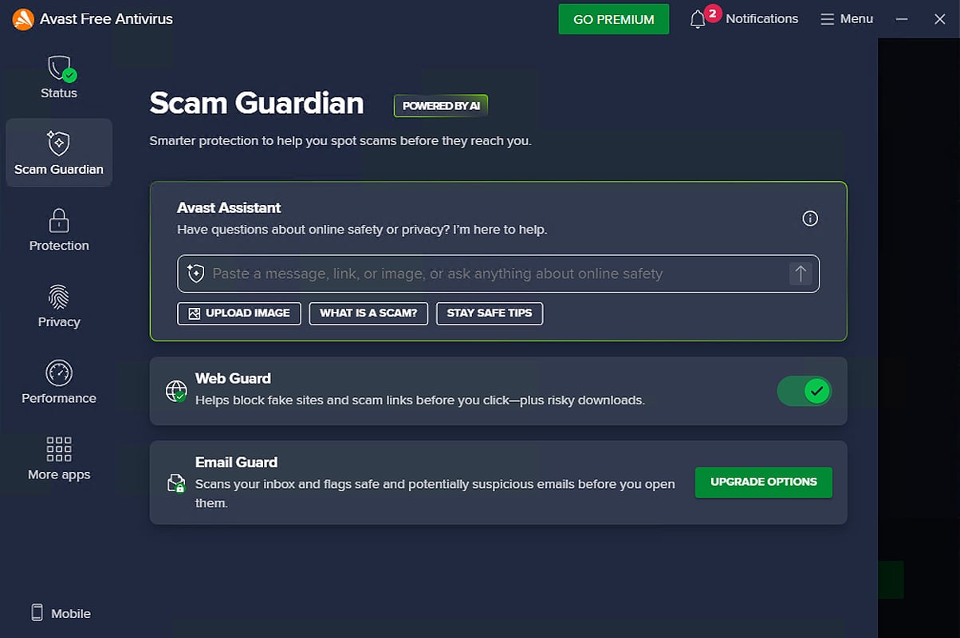Screen dimensions: 960x638
Task: Select the Mobile phone icon
Action: (37, 612)
